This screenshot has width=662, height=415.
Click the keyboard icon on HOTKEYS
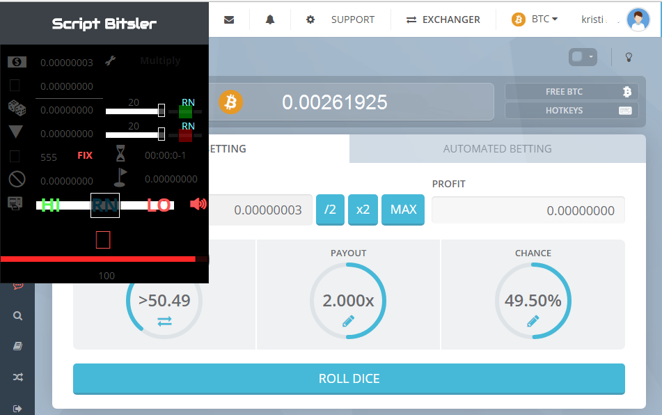point(625,111)
